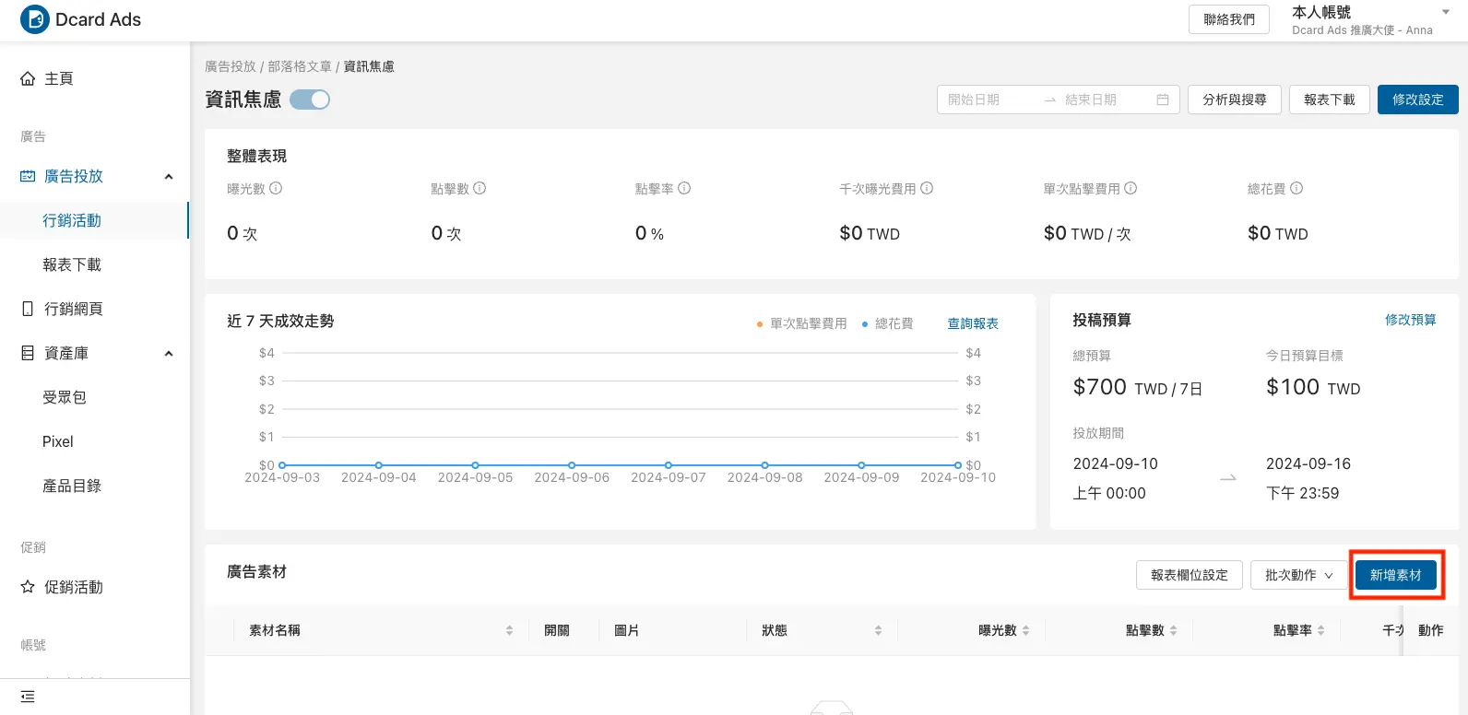The image size is (1468, 715).
Task: Toggle 資訊焦慮 campaign switch off
Action: click(310, 100)
